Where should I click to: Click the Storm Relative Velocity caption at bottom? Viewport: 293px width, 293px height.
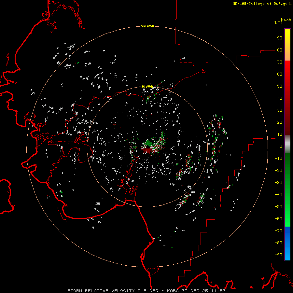click(146, 291)
